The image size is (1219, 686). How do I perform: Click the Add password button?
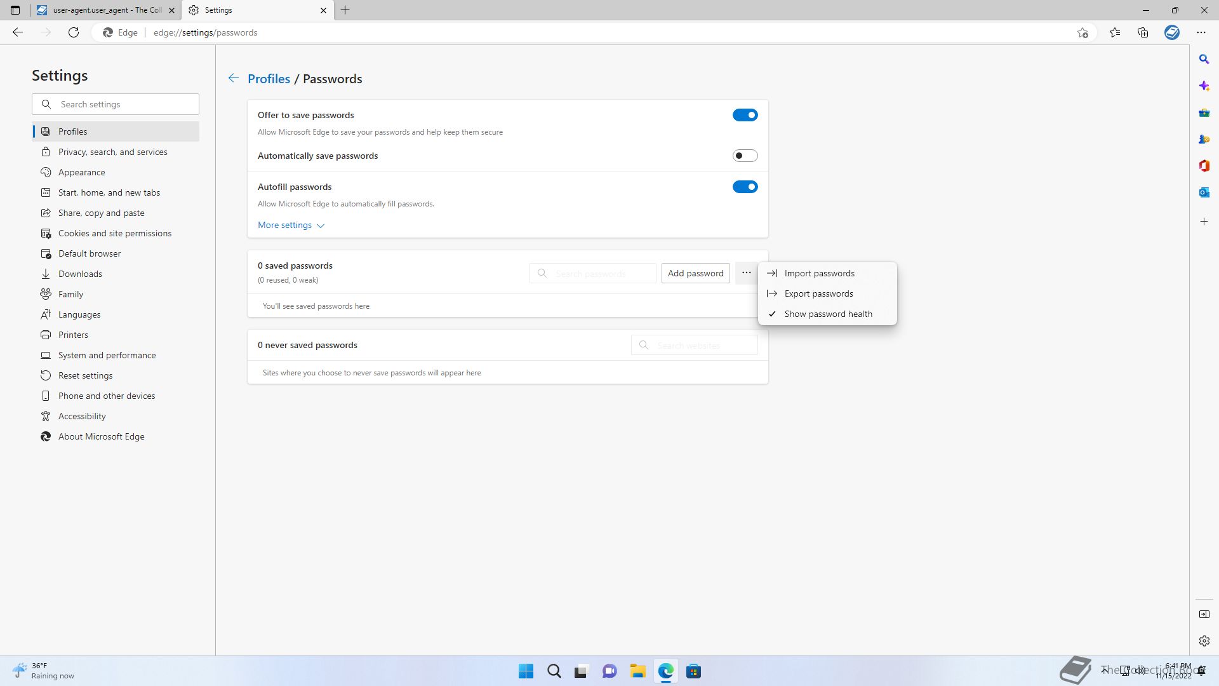pos(695,273)
